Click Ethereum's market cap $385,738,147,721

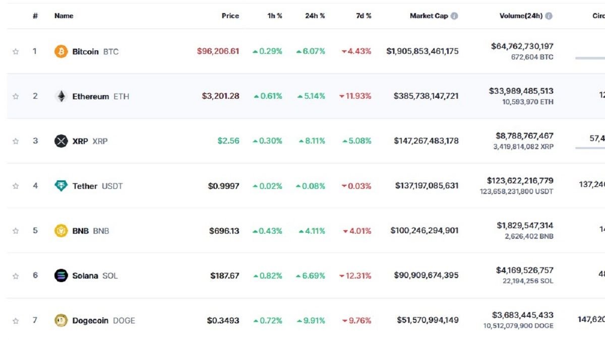[426, 96]
